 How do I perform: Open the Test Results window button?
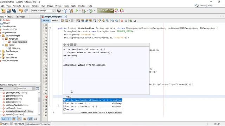point(17,124)
